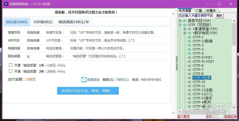
Task: Select the CCTV-4美洲 channel
Action: coord(202,102)
